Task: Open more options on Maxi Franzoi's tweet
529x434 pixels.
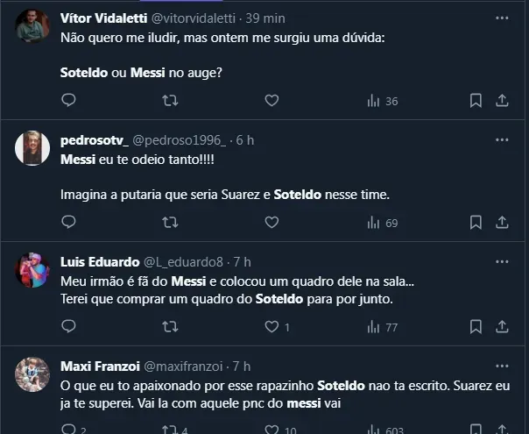Action: 502,366
